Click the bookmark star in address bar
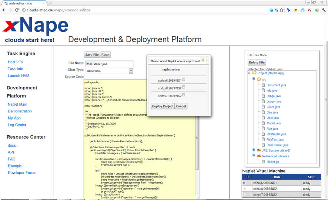328x200 pixels. [282, 10]
